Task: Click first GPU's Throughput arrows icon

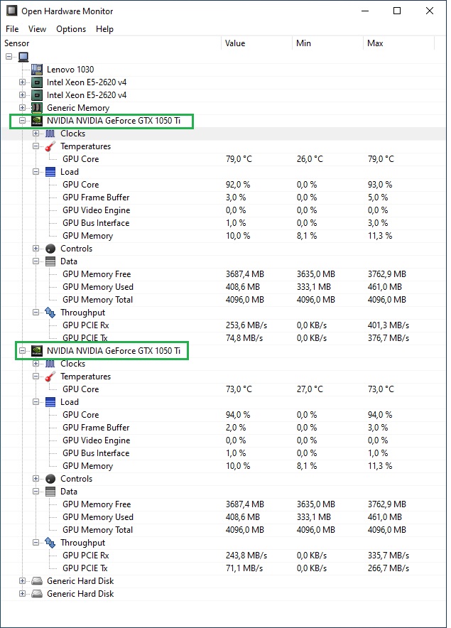Action: 50,313
